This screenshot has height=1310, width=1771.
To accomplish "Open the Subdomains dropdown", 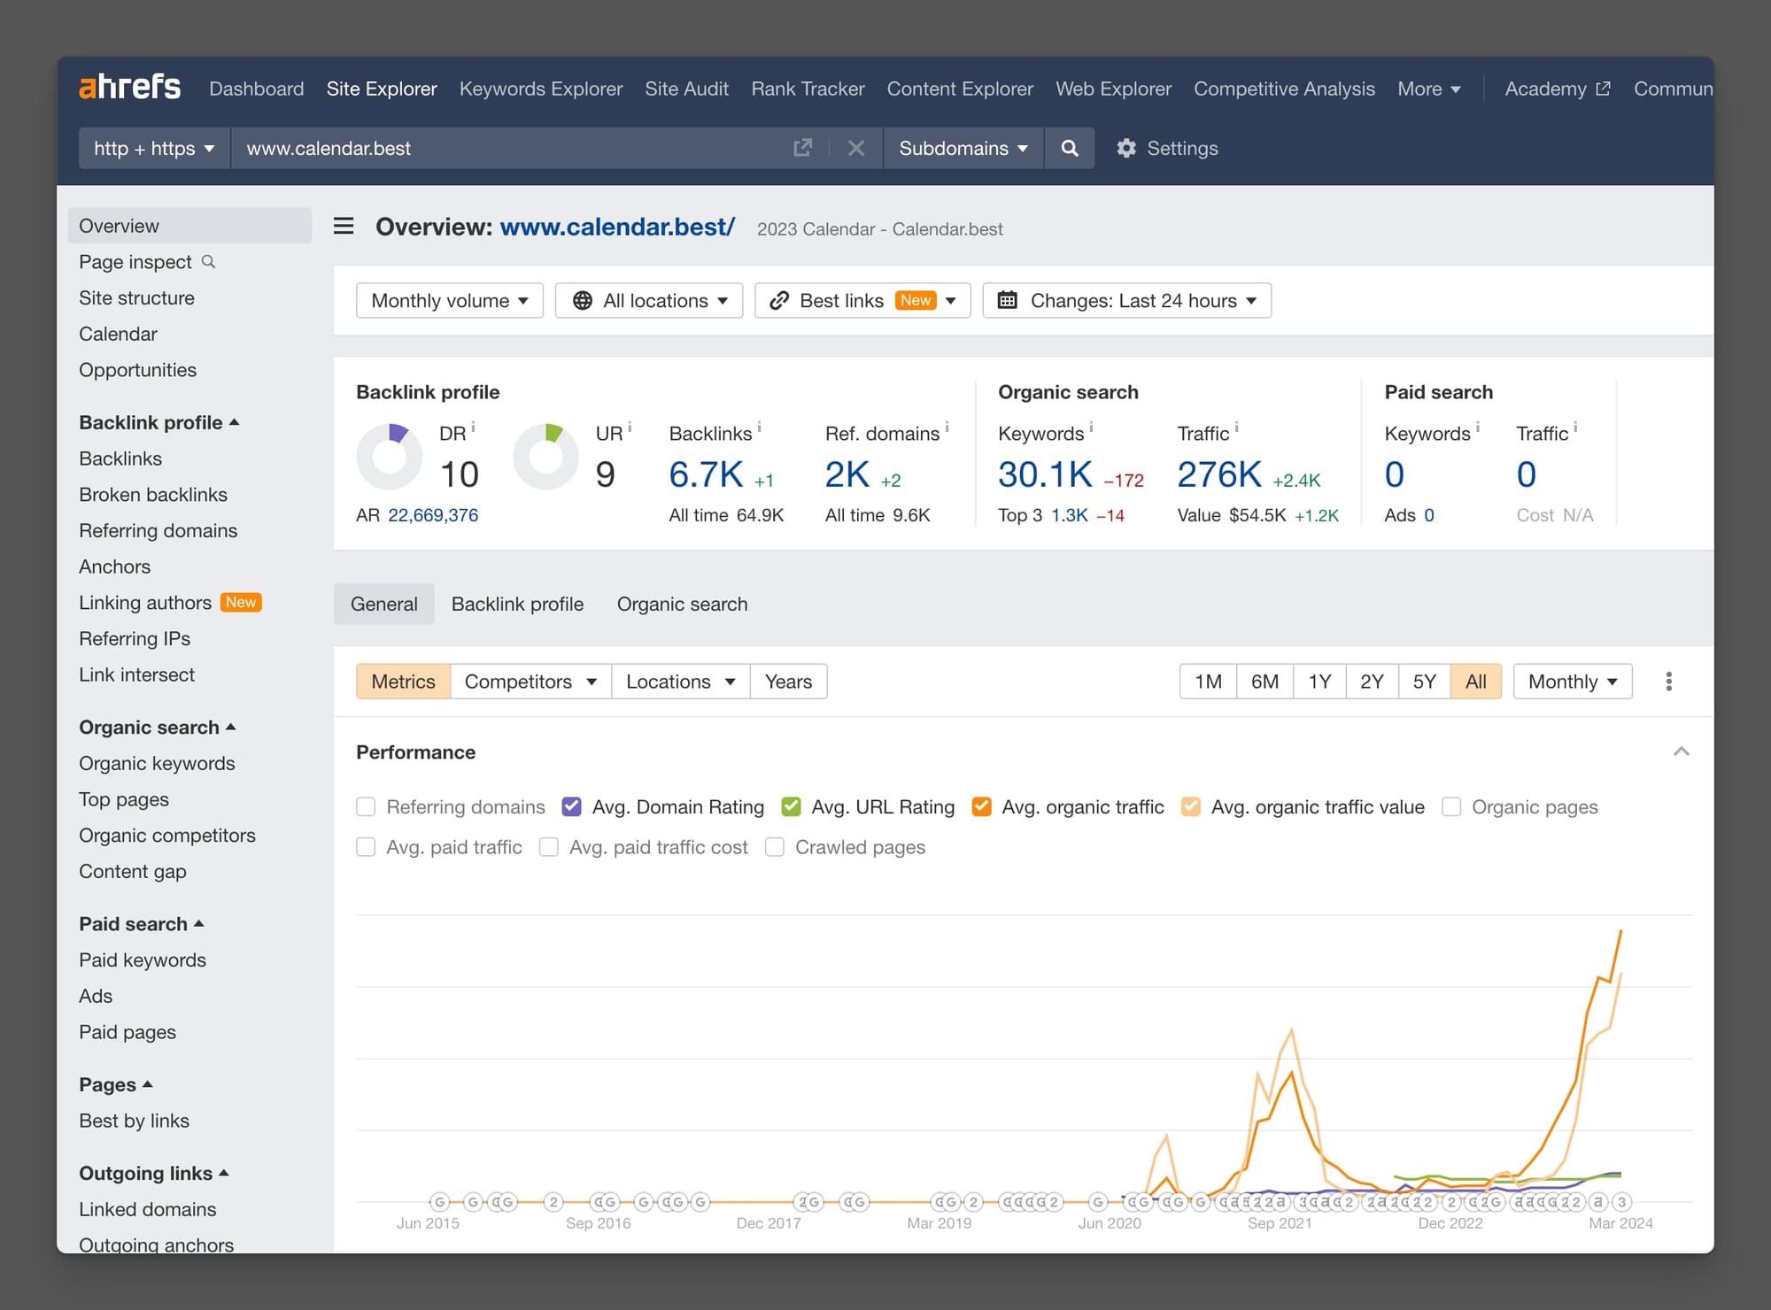I will pyautogui.click(x=963, y=148).
